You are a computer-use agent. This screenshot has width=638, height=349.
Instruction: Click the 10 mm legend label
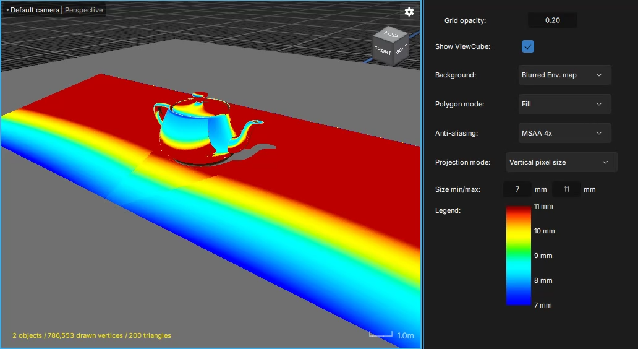pyautogui.click(x=545, y=231)
